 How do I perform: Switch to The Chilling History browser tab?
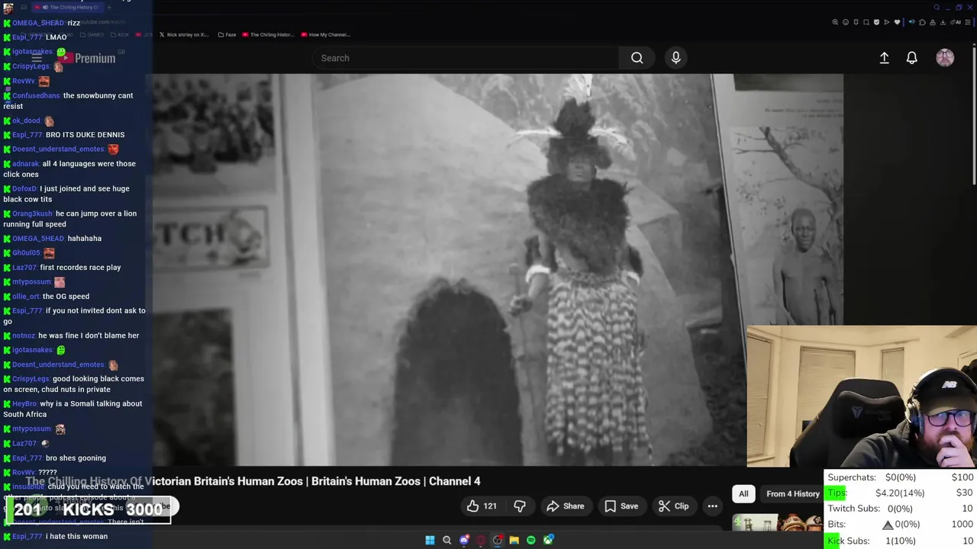point(67,7)
